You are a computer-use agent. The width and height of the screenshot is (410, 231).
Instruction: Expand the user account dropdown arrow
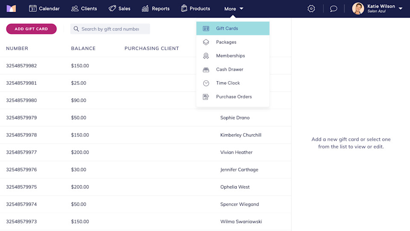[400, 9]
